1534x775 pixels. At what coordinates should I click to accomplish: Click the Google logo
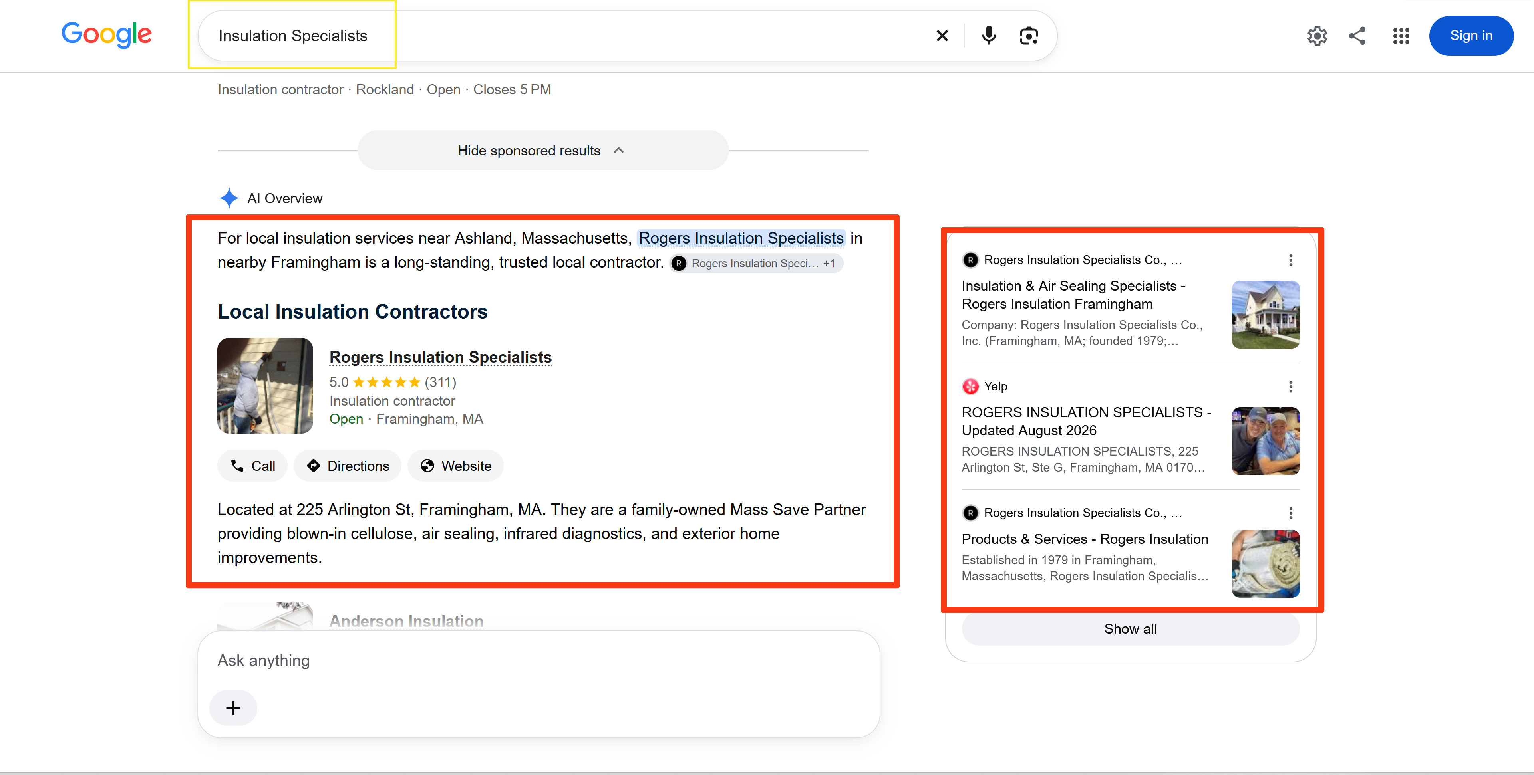(107, 34)
